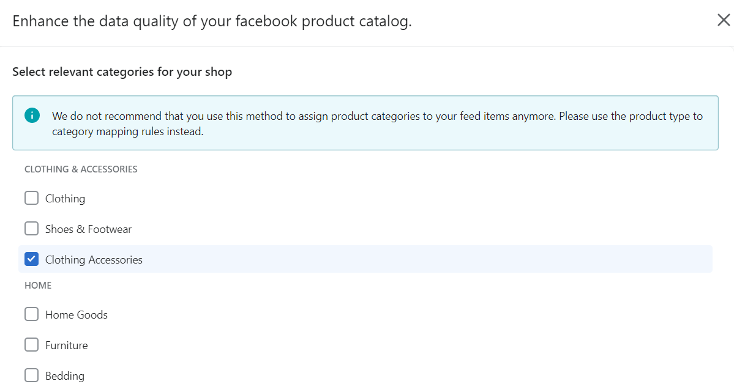The height and width of the screenshot is (384, 734).
Task: Click the Shoes & Footwear label text
Action: 88,229
